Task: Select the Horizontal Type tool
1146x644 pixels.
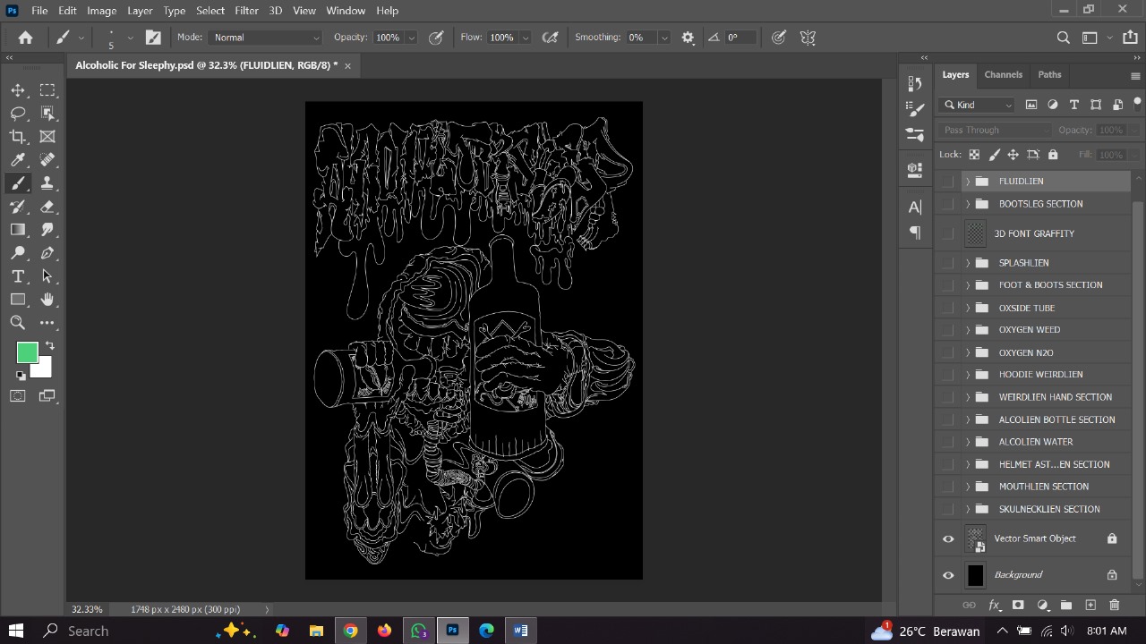Action: [18, 276]
